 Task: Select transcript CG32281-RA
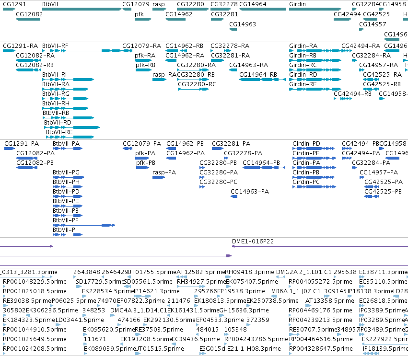coord(230,55)
